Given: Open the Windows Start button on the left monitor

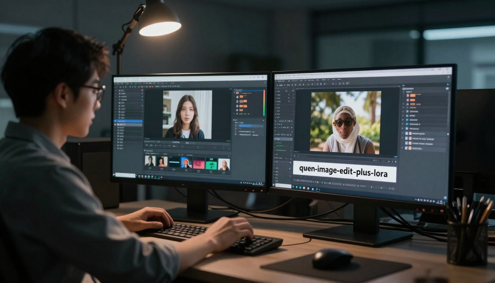Looking at the screenshot, I should pos(115,174).
